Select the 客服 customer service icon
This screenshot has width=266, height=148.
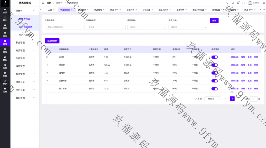5,51
